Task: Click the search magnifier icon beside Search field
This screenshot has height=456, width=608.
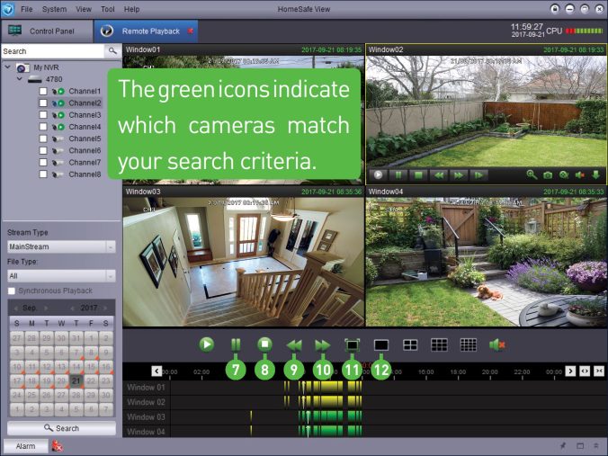Action: coord(112,51)
